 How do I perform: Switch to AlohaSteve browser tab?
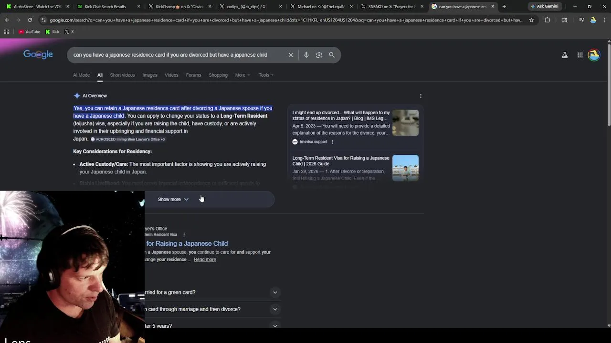(37, 6)
